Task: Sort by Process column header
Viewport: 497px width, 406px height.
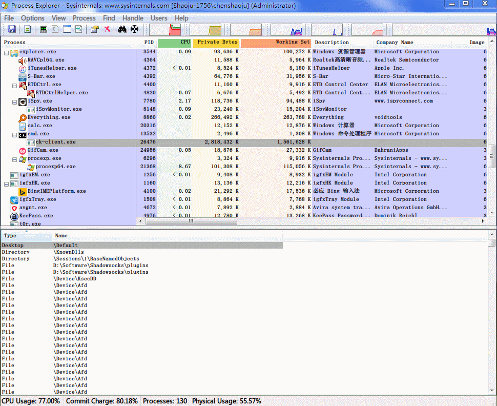Action: point(69,42)
